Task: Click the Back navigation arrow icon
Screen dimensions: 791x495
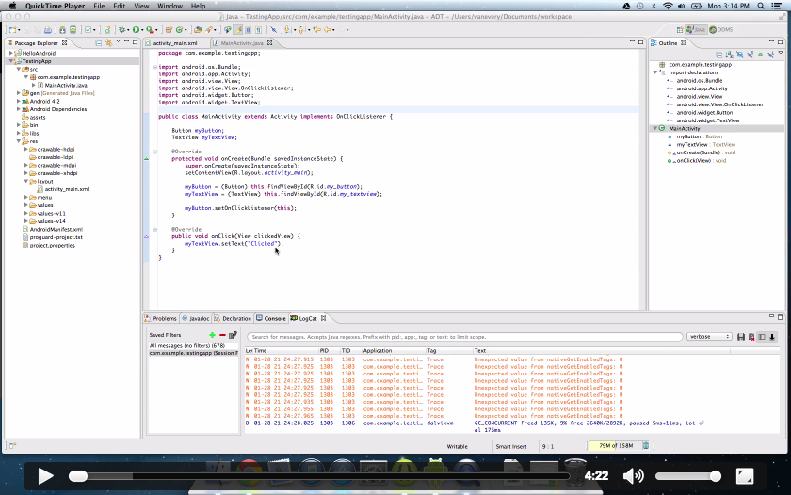Action: [x=328, y=30]
